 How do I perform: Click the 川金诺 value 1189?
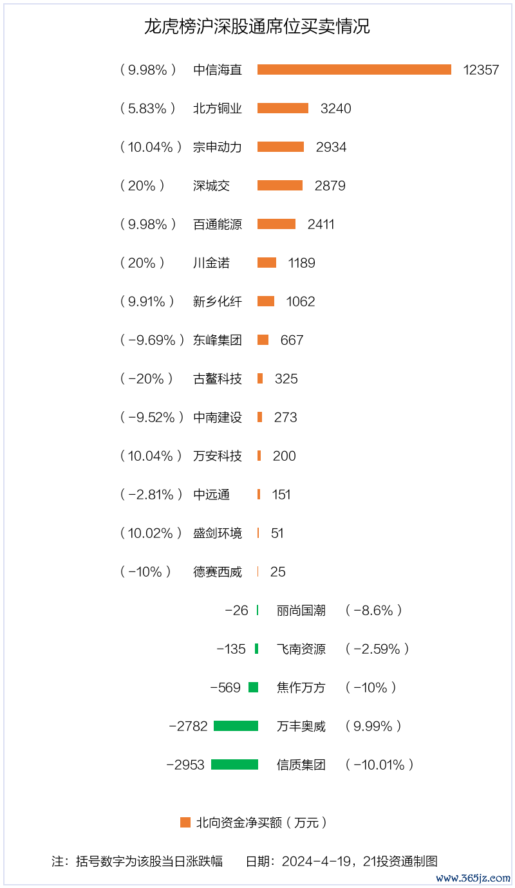(302, 263)
